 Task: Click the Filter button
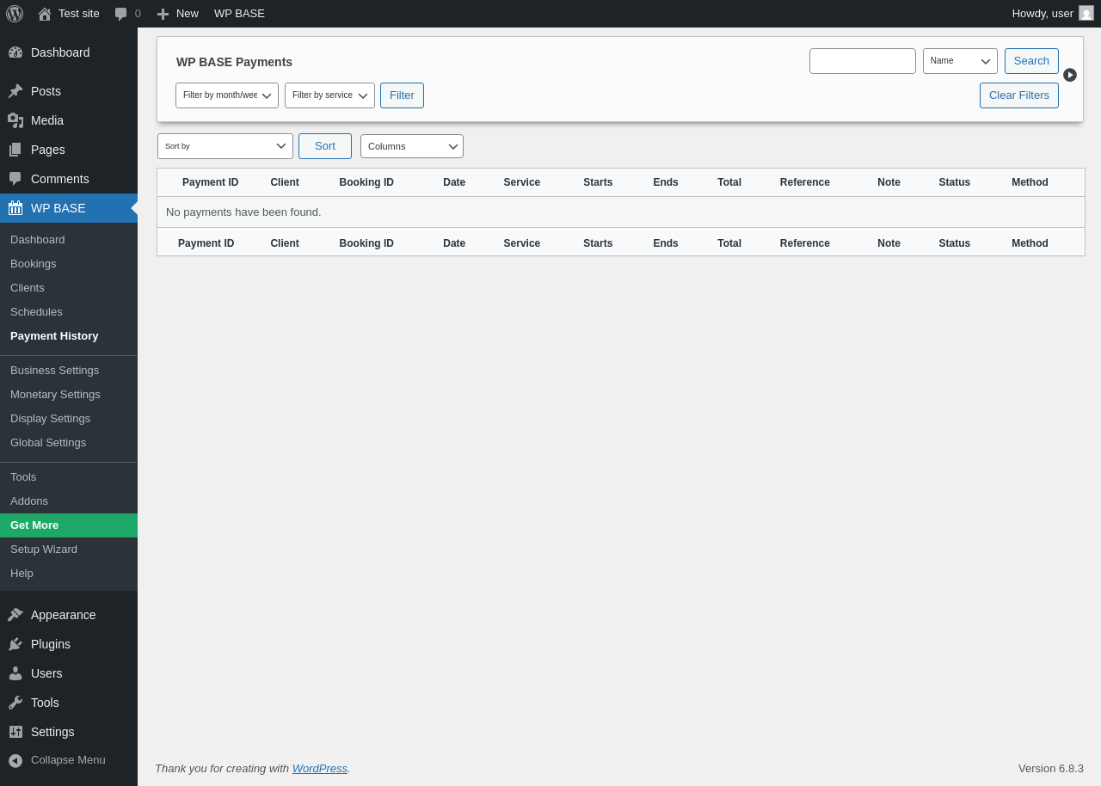(402, 95)
